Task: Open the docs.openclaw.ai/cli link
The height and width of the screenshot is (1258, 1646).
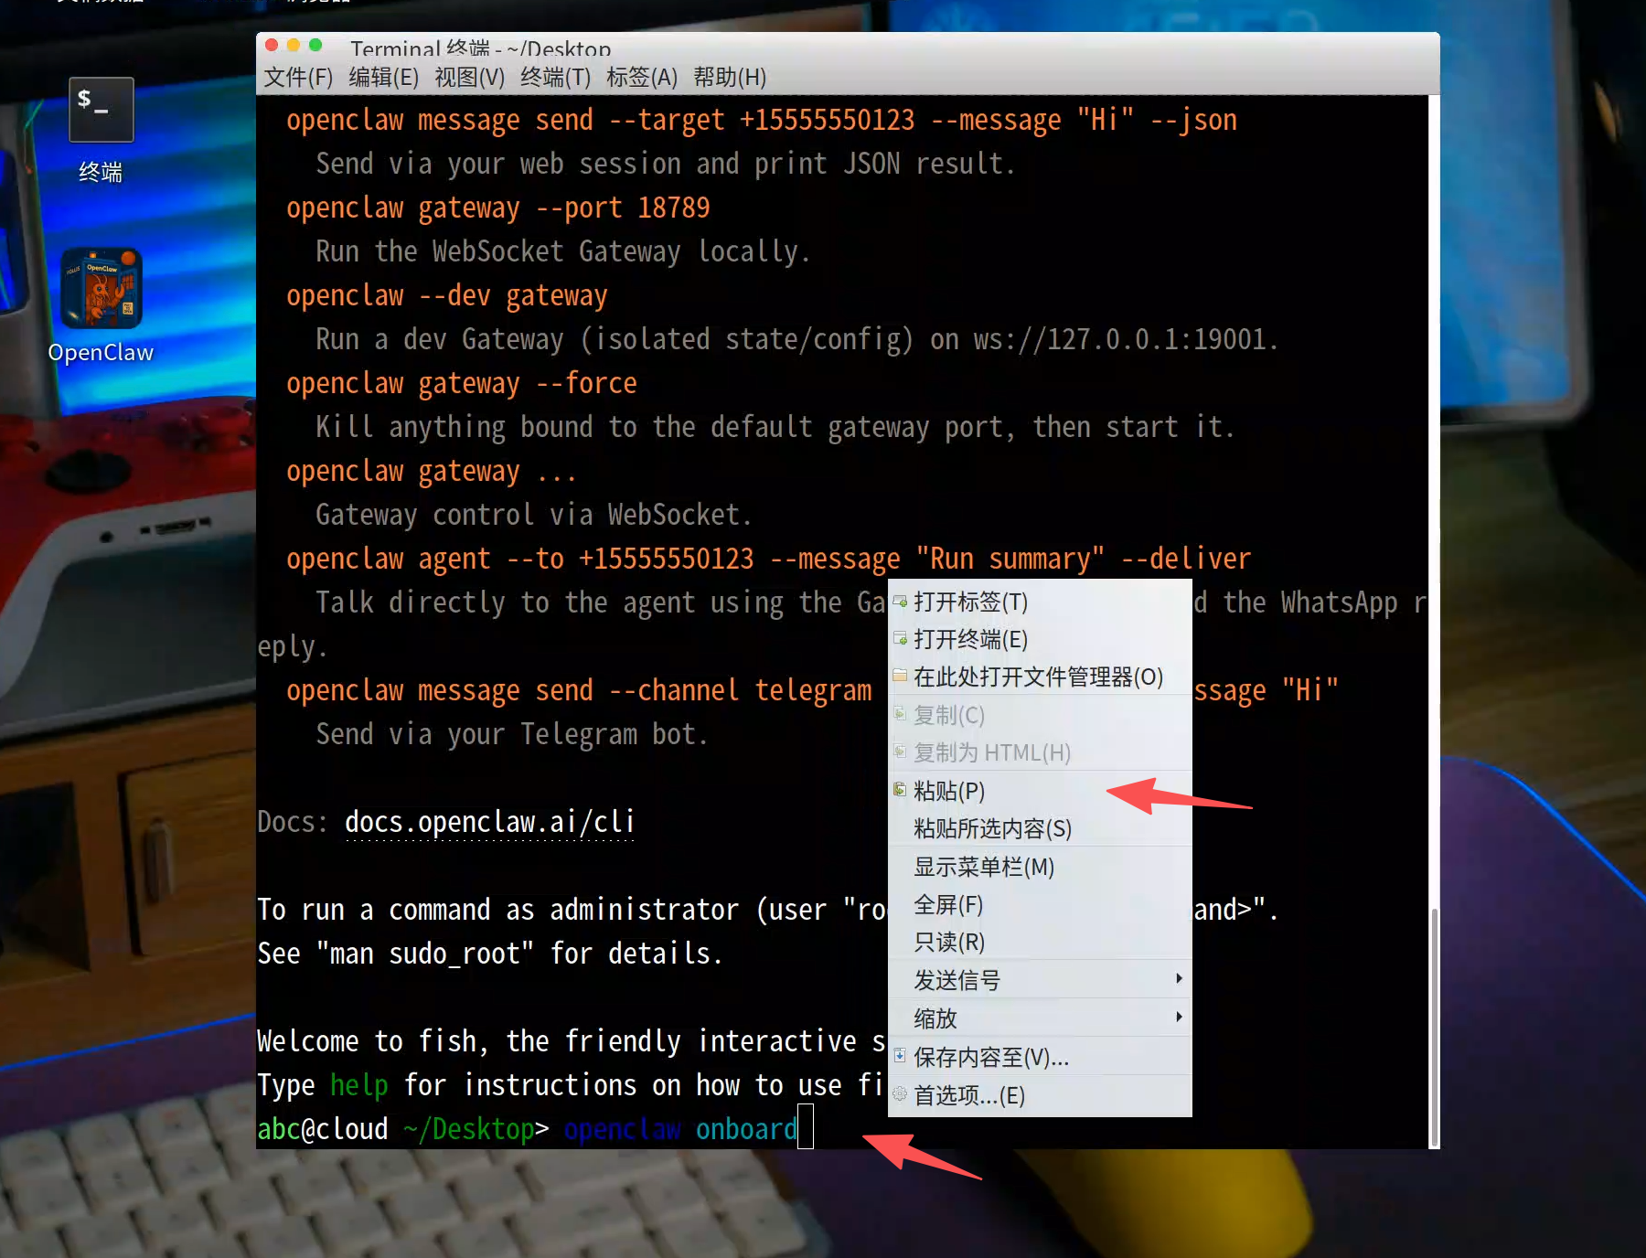Action: [490, 822]
